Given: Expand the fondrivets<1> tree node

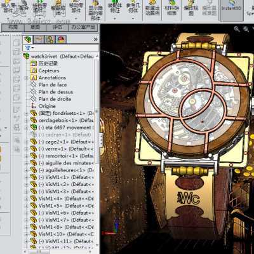Looking at the screenshot, I should click(x=27, y=114).
